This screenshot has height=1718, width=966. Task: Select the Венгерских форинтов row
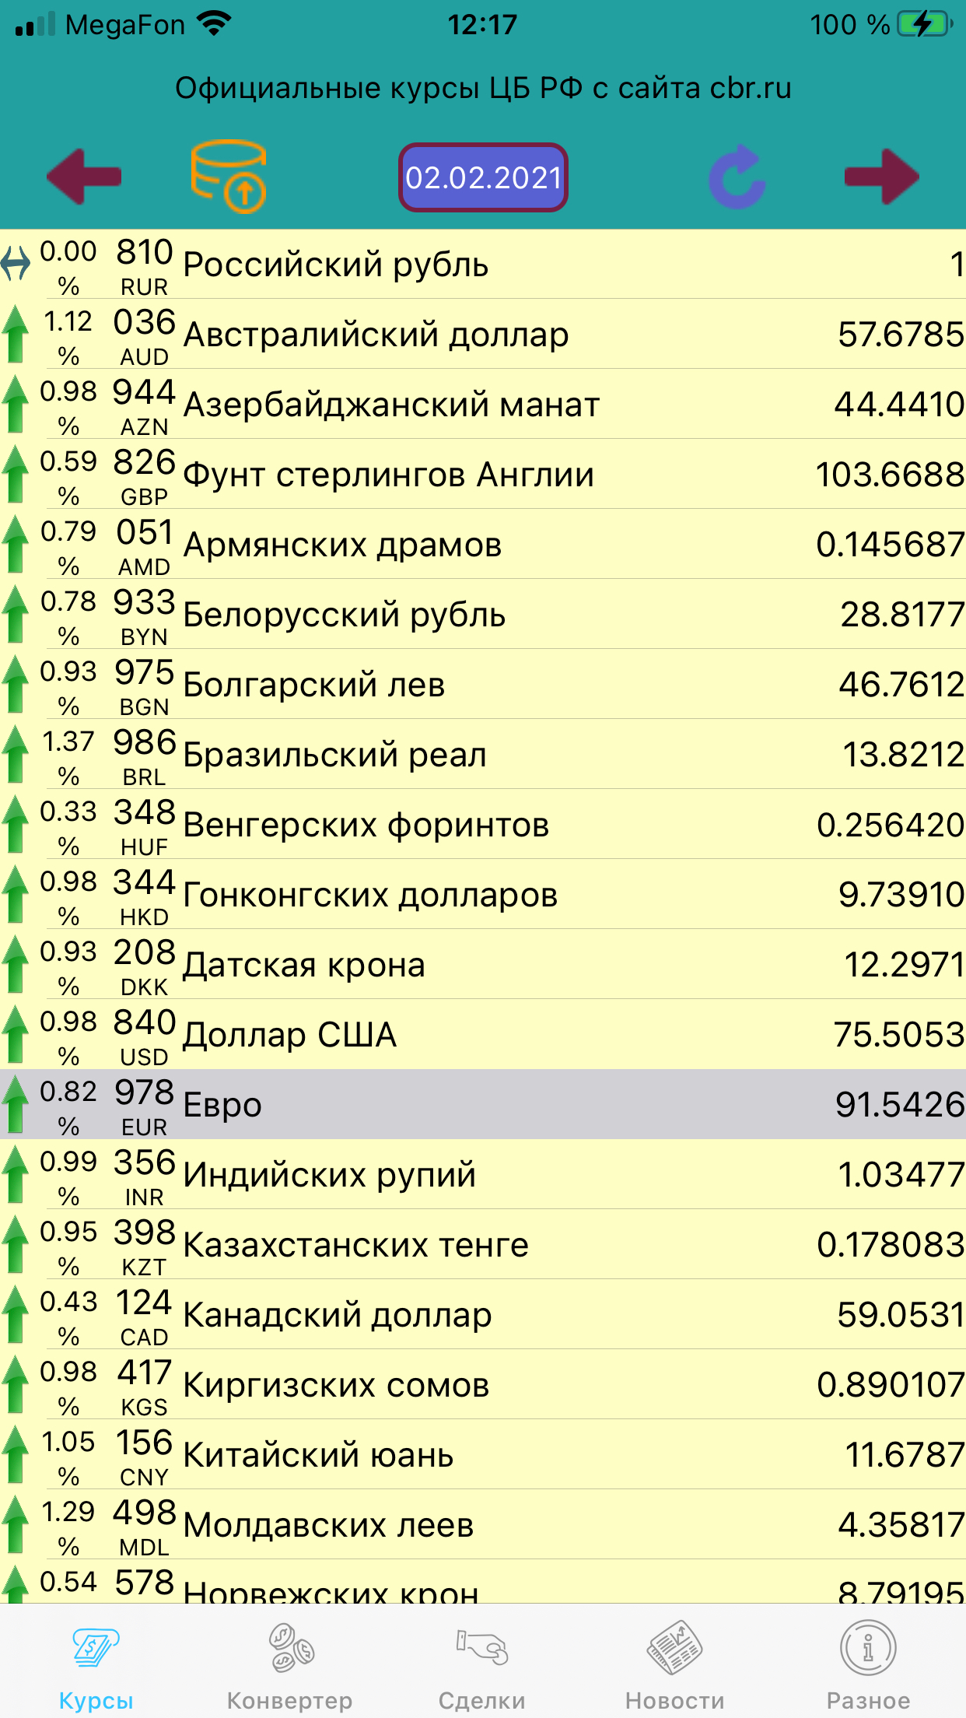coord(483,825)
